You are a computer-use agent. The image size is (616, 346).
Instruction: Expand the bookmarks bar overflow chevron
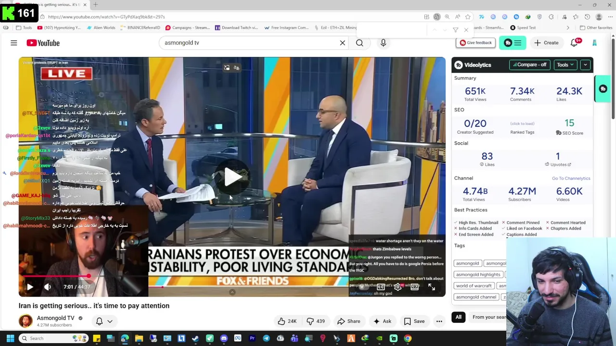tap(568, 28)
